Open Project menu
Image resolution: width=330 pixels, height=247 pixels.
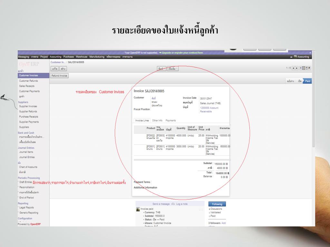click(x=44, y=57)
